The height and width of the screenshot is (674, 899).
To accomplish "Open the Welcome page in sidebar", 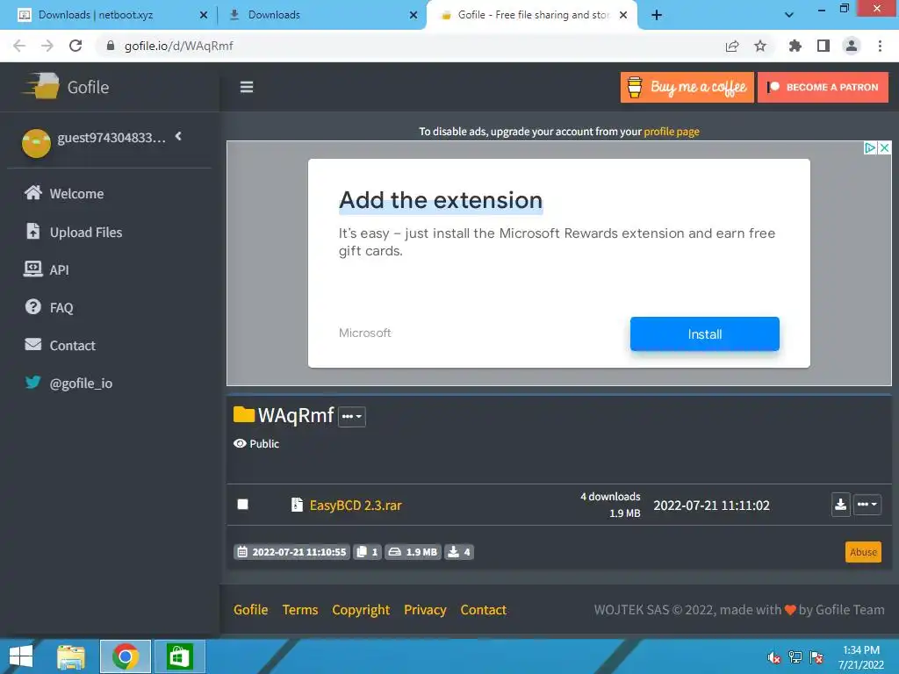I will pyautogui.click(x=63, y=193).
